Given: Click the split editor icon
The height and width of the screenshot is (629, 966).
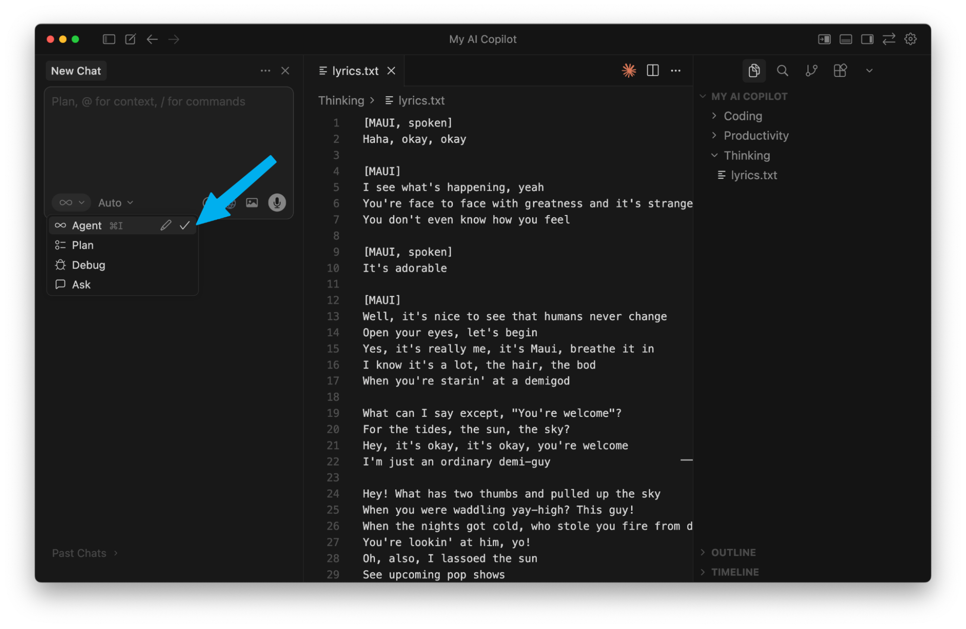Looking at the screenshot, I should click(x=653, y=71).
